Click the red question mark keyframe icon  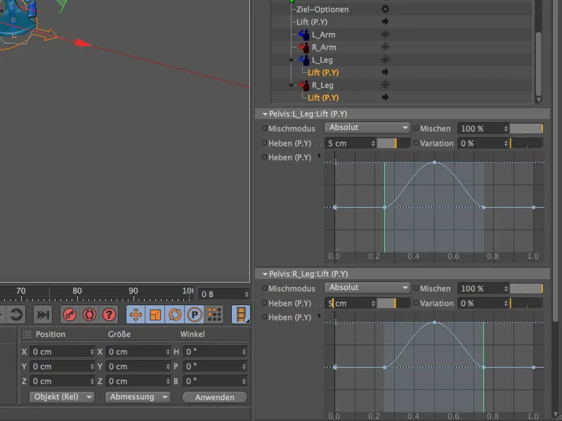pyautogui.click(x=109, y=314)
